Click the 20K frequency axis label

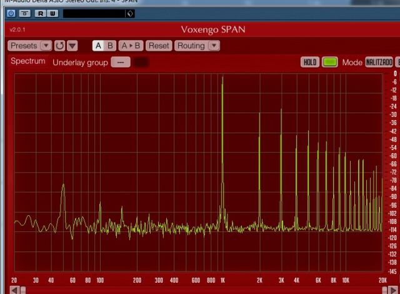tap(382, 280)
